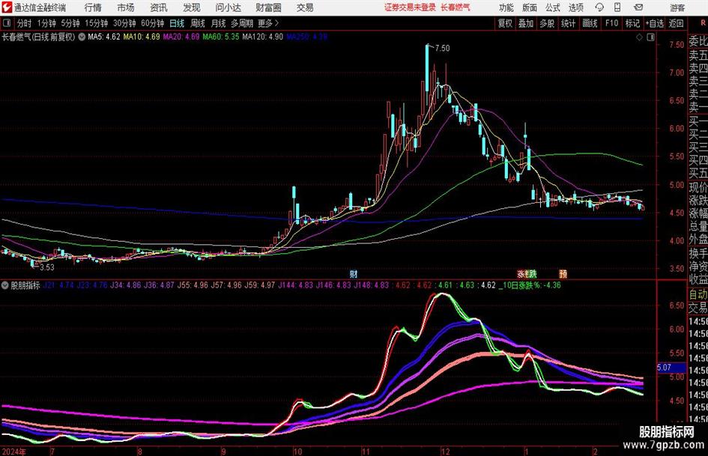Open the 公式 menu
The image size is (708, 456).
pyautogui.click(x=553, y=7)
